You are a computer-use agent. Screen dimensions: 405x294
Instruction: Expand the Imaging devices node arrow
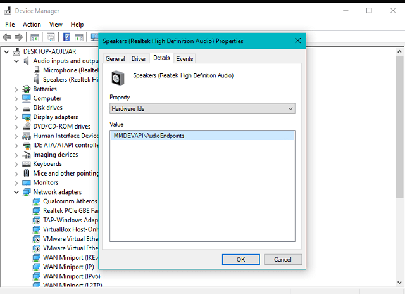(16, 155)
